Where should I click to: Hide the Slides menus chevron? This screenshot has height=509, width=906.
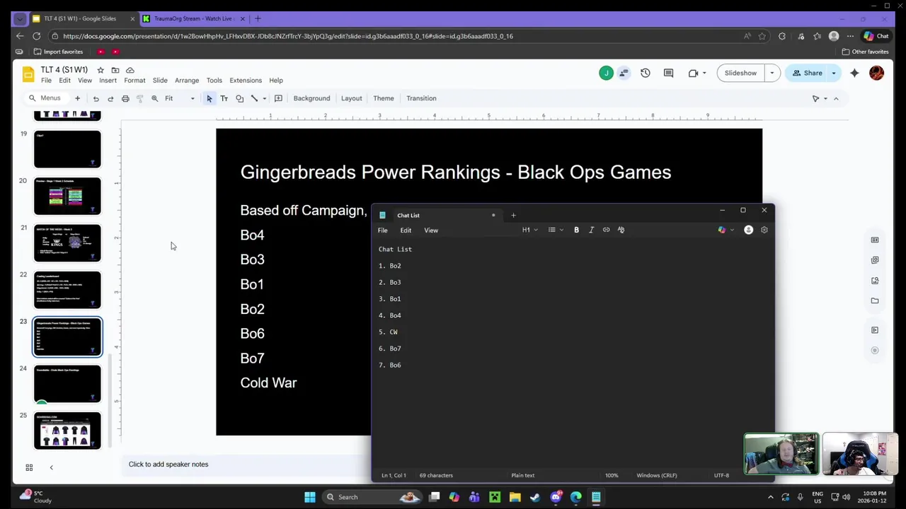[836, 98]
